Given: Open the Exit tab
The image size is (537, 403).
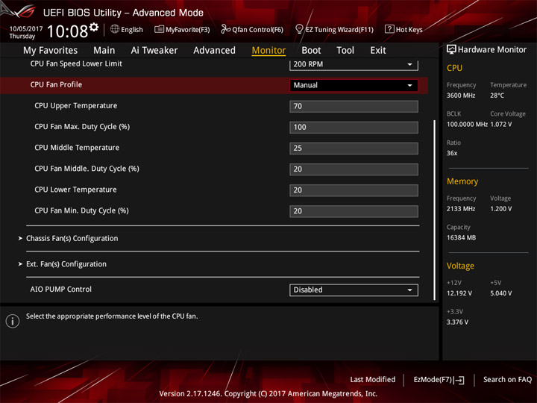Looking at the screenshot, I should 378,51.
